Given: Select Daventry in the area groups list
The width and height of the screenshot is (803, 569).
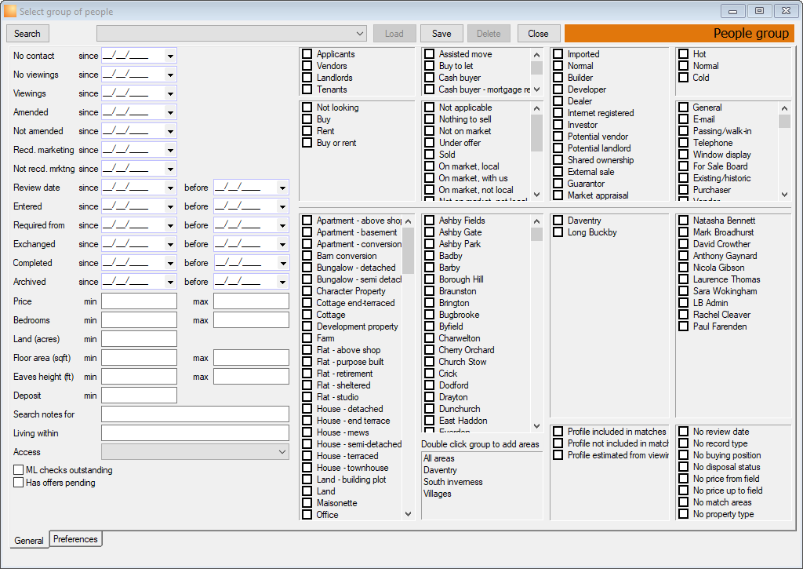Looking at the screenshot, I should [440, 470].
